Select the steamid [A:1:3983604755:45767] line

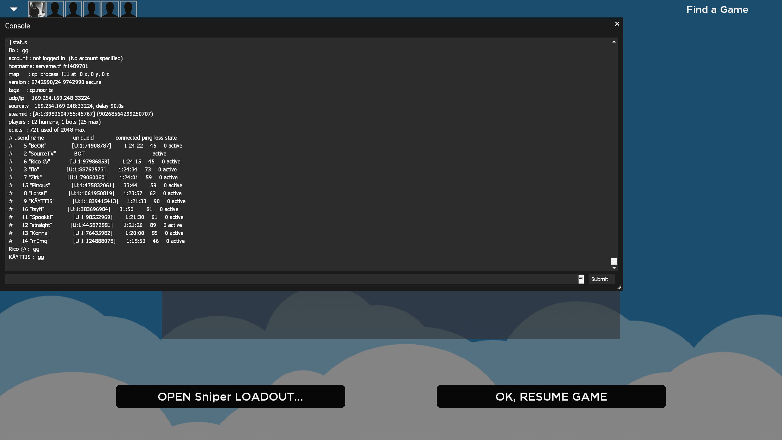pos(81,114)
